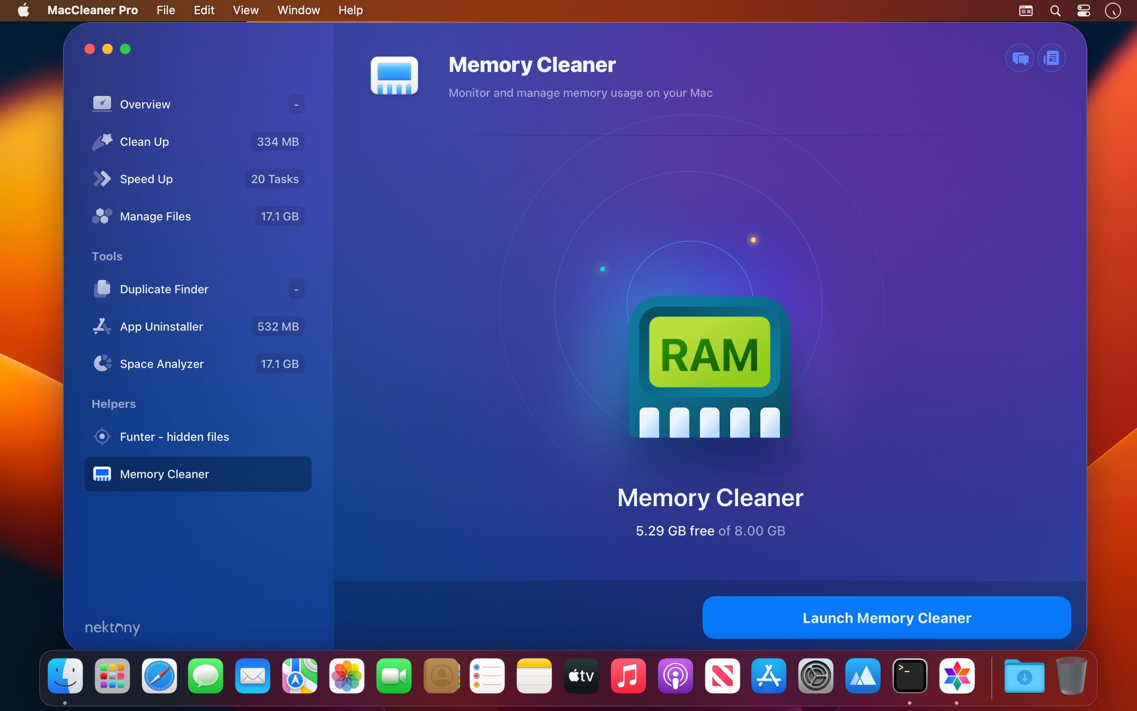The width and height of the screenshot is (1137, 711).
Task: Click the 20 Tasks badge
Action: click(275, 179)
